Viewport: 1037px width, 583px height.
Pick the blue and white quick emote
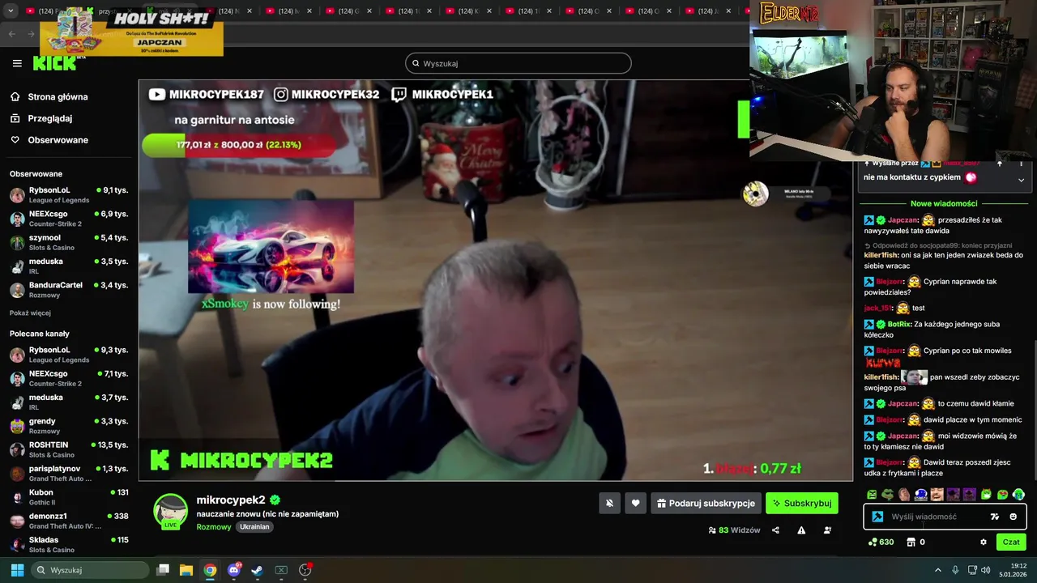pos(921,495)
